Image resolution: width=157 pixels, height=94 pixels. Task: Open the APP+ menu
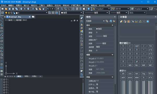click(x=109, y=5)
